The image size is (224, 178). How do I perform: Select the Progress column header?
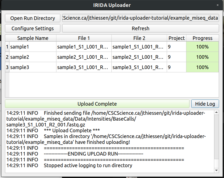tap(202, 38)
